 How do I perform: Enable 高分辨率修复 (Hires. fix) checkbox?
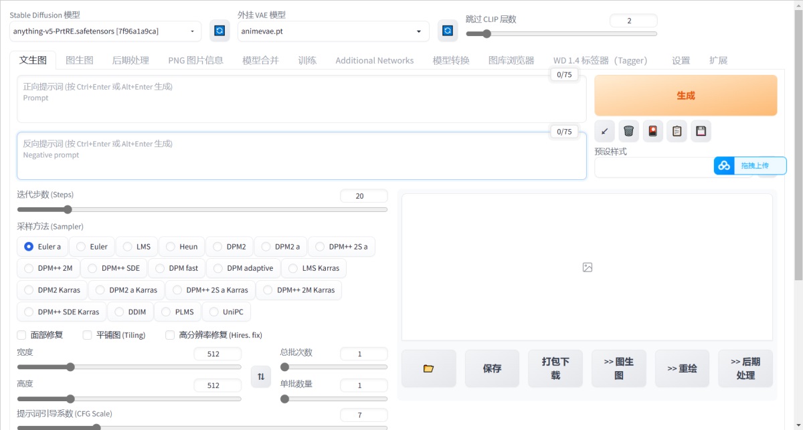[170, 335]
